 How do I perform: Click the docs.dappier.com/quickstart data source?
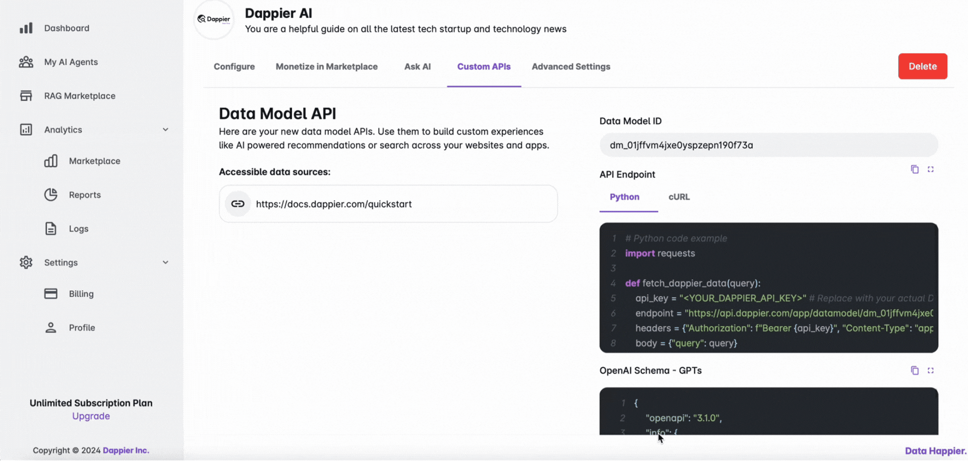click(388, 204)
